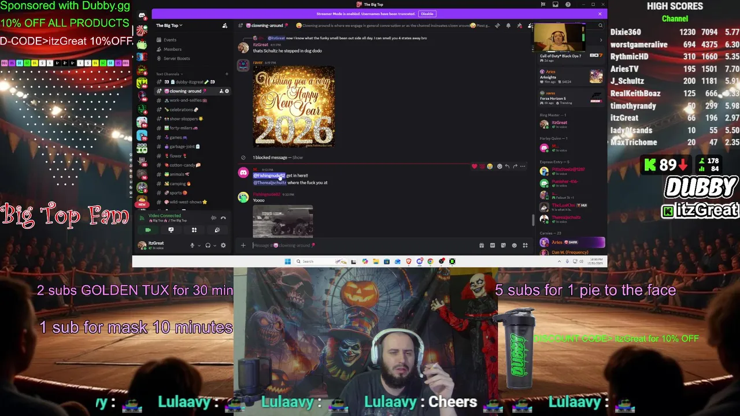The image size is (740, 416).
Task: Open the Events section
Action: [170, 40]
